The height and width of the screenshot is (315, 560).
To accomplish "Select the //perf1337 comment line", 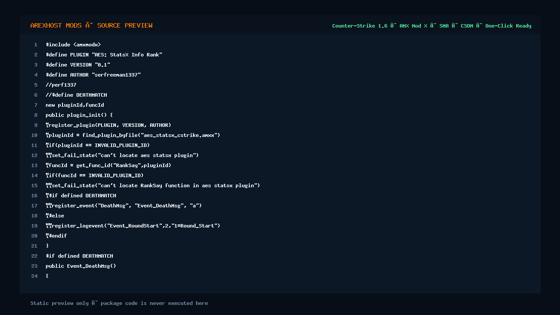I will (61, 85).
